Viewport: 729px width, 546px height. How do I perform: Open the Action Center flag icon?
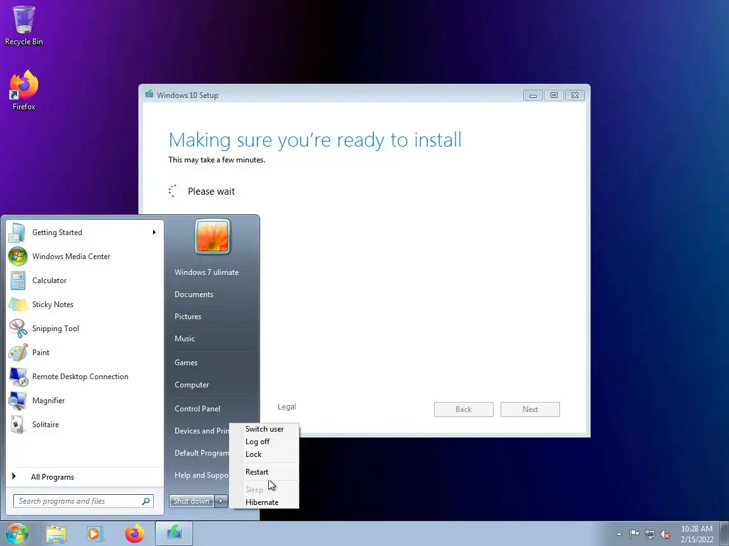pyautogui.click(x=634, y=535)
